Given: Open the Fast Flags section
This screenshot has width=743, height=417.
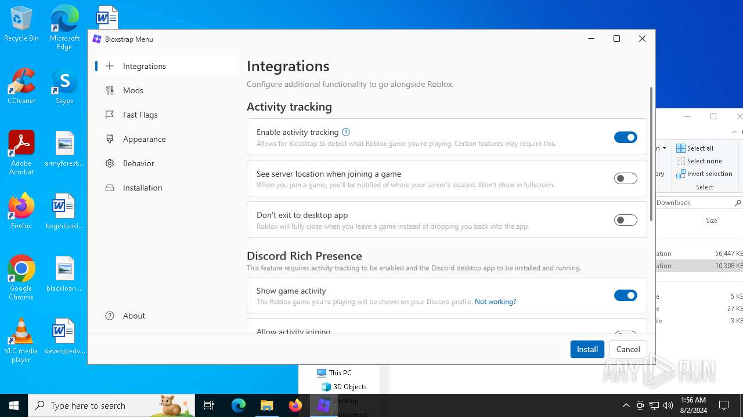Looking at the screenshot, I should coord(166,115).
